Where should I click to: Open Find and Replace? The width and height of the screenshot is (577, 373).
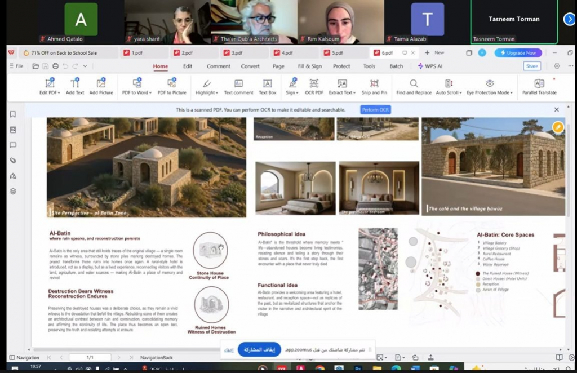(x=414, y=87)
